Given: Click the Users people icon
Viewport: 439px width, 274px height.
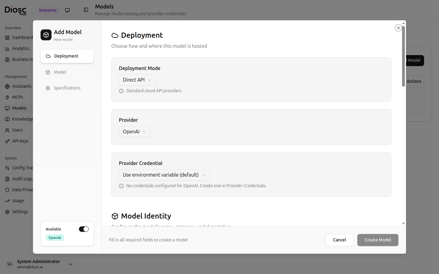Looking at the screenshot, I should click(7, 130).
